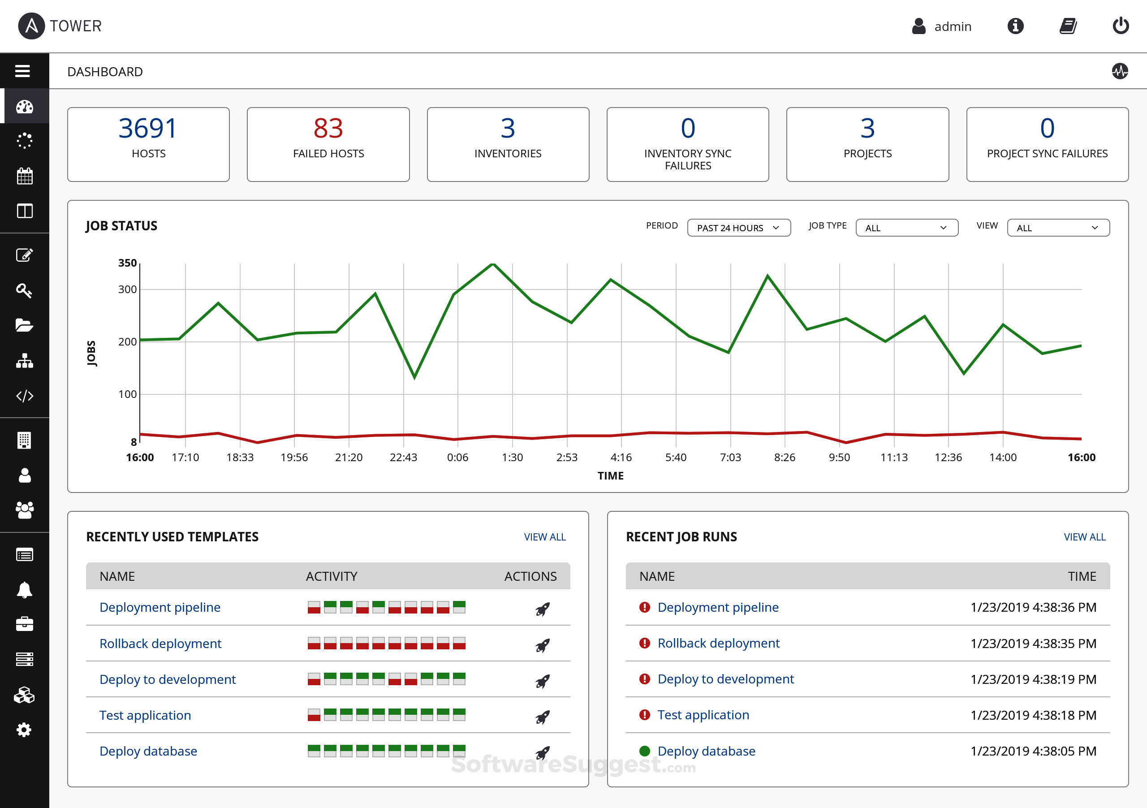Open the admin user menu
Screen dimensions: 1147x808
tap(942, 26)
